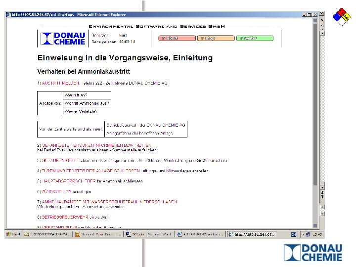The height and width of the screenshot is (267, 356).
Task: Click the subheading Verhalten bei Ammoniakaustritt
Action: pos(84,72)
